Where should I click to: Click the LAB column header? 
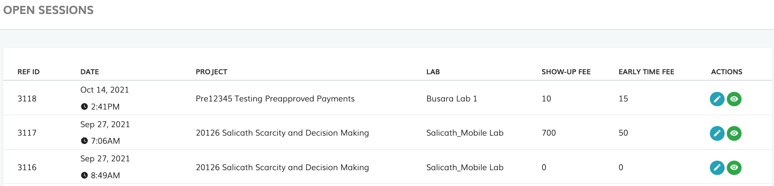tap(433, 72)
